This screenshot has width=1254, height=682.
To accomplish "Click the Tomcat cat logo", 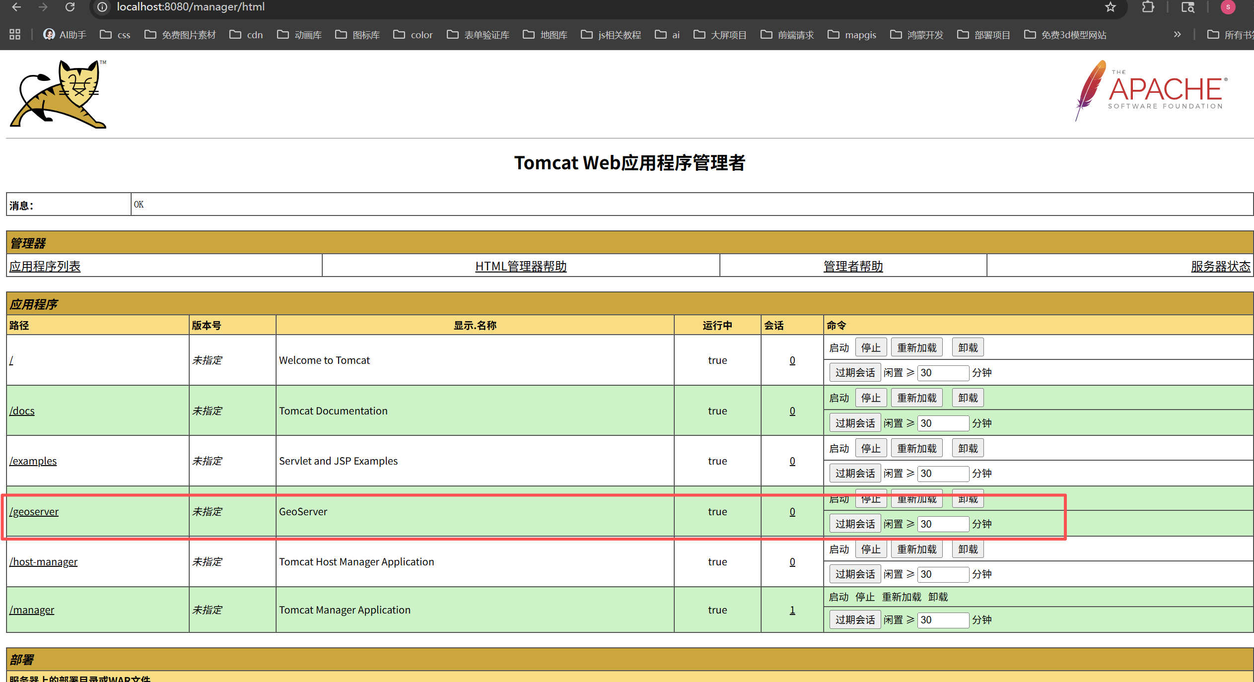I will 59,94.
